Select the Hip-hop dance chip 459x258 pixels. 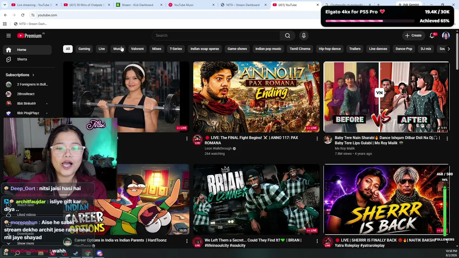(330, 49)
